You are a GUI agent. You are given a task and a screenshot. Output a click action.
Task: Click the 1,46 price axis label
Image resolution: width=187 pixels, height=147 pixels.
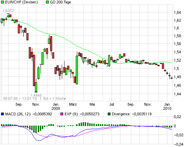point(177,85)
